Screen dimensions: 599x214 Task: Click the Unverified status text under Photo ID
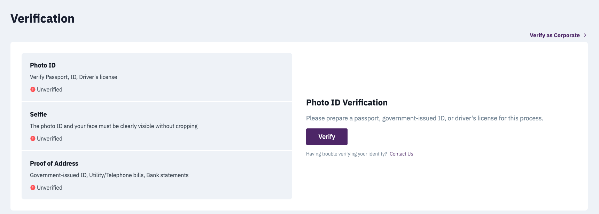(x=49, y=89)
